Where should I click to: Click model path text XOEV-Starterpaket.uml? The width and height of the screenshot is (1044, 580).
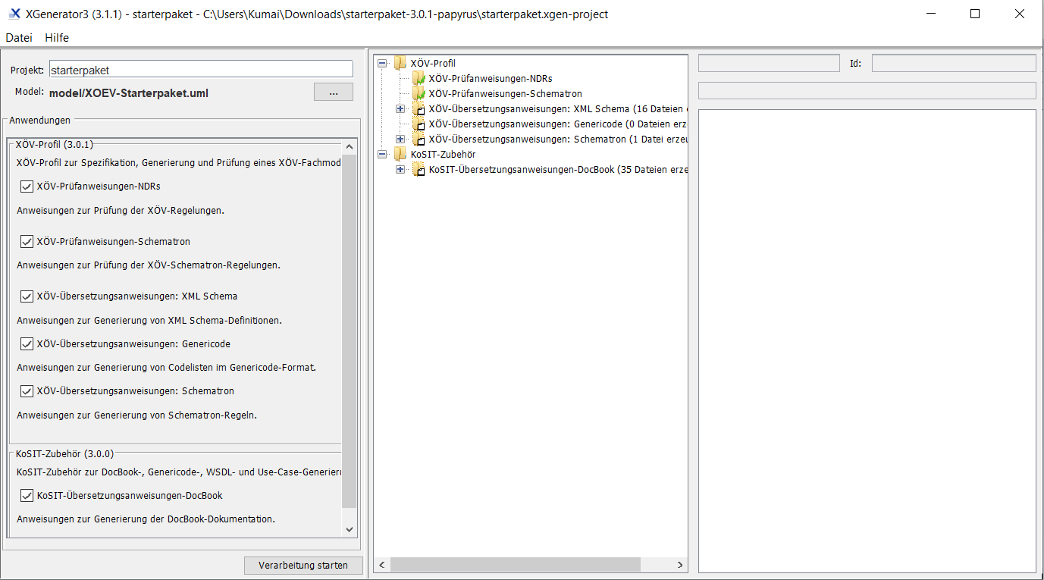pyautogui.click(x=129, y=94)
